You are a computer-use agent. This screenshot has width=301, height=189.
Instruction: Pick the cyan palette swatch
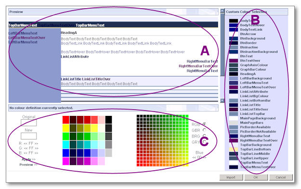[66, 145]
